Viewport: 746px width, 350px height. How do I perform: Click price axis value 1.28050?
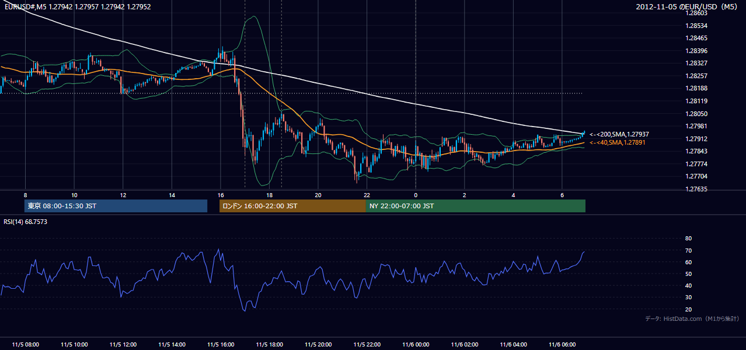click(x=696, y=114)
